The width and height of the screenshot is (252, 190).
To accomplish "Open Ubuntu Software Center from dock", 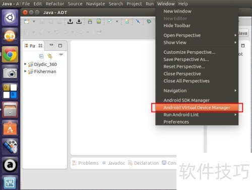I will click(10, 128).
